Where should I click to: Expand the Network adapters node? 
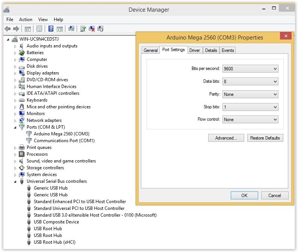(x=15, y=121)
